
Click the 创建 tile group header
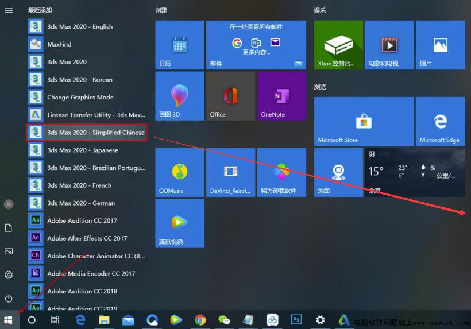161,10
